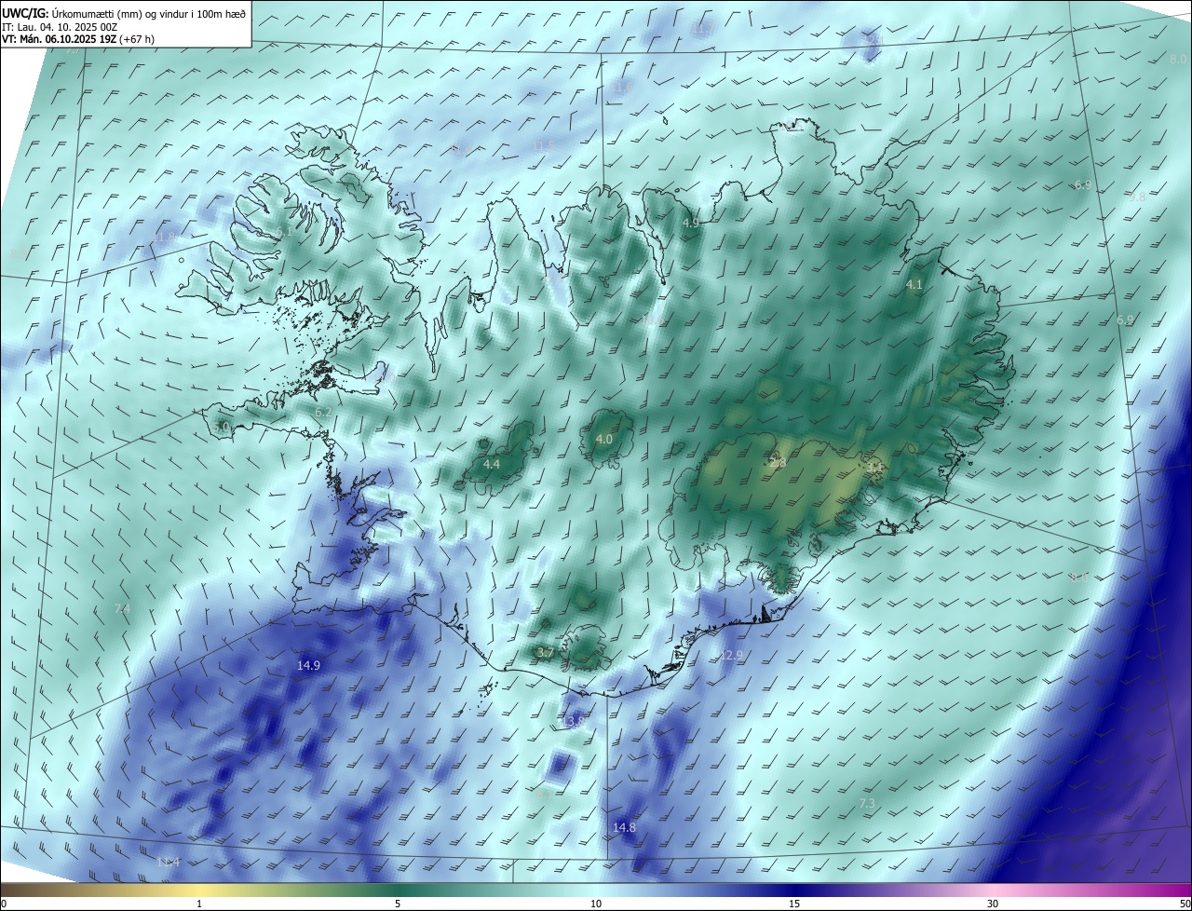The width and height of the screenshot is (1192, 911).
Task: Click the 7.3 value label
Action: (866, 803)
